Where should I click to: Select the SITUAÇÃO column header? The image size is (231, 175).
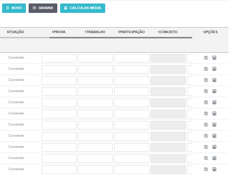[x=15, y=32]
